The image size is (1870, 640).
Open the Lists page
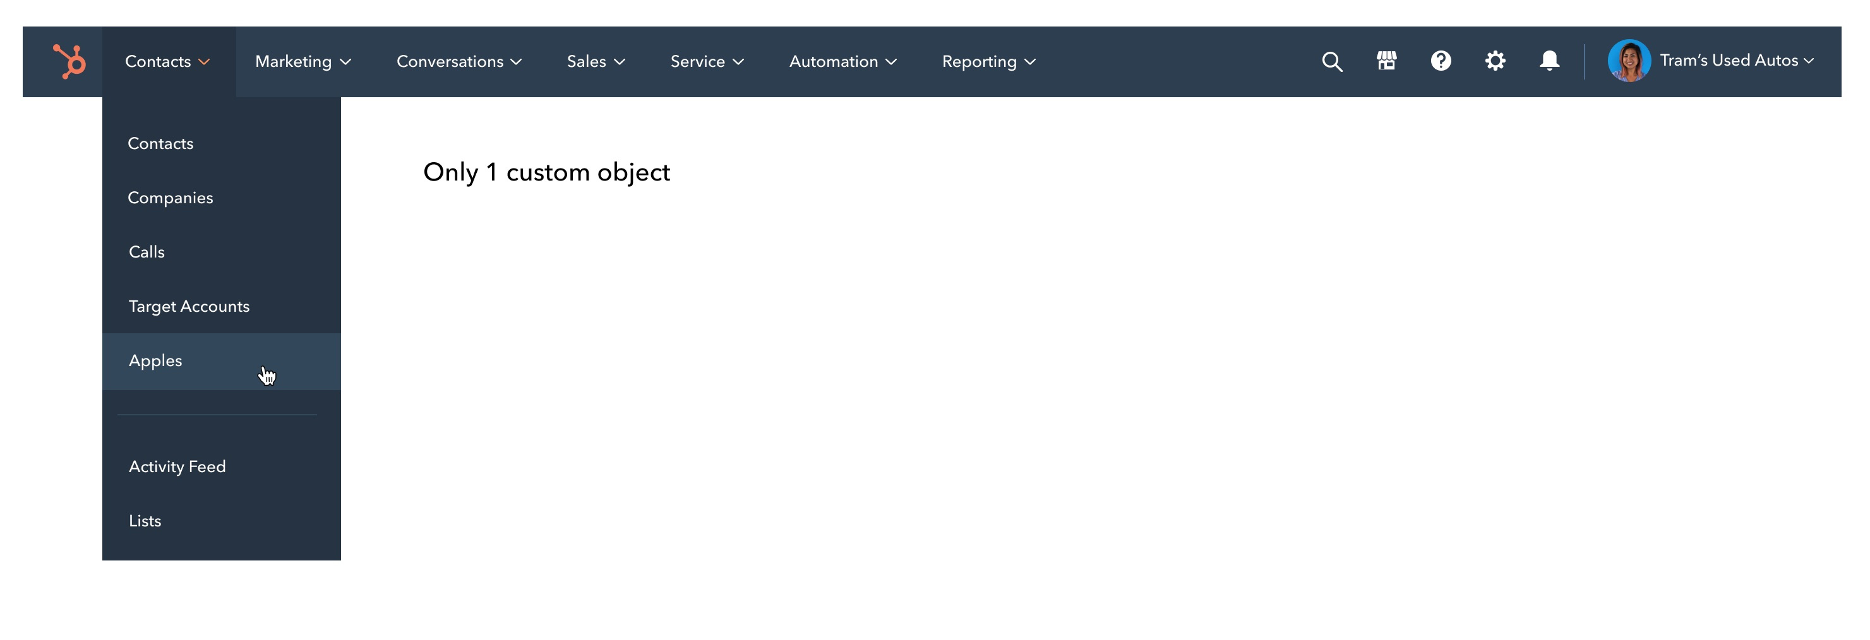coord(144,520)
